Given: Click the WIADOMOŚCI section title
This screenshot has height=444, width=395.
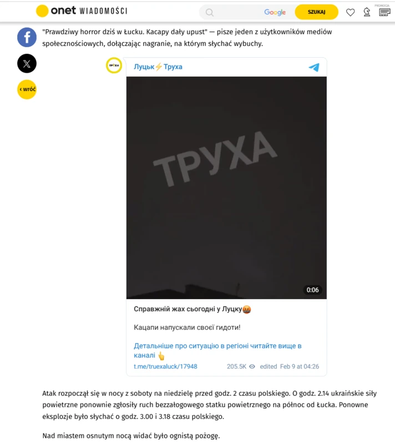Looking at the screenshot, I should pos(103,11).
